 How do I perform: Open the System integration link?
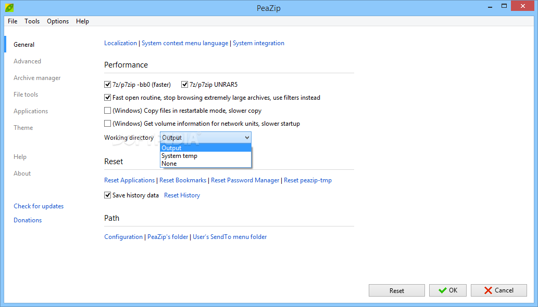[258, 43]
